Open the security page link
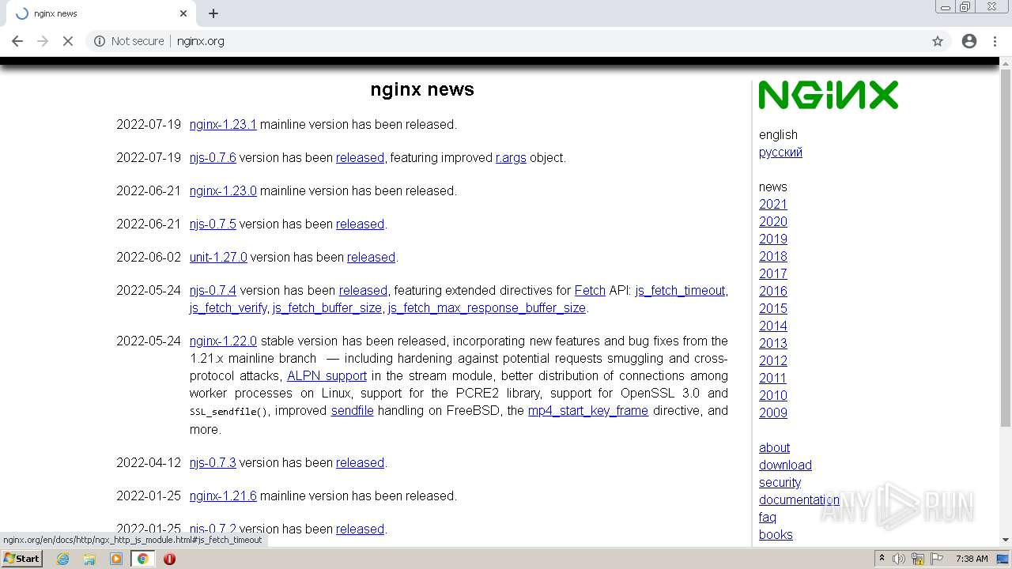Screen dimensions: 1012x569 pyautogui.click(x=780, y=482)
